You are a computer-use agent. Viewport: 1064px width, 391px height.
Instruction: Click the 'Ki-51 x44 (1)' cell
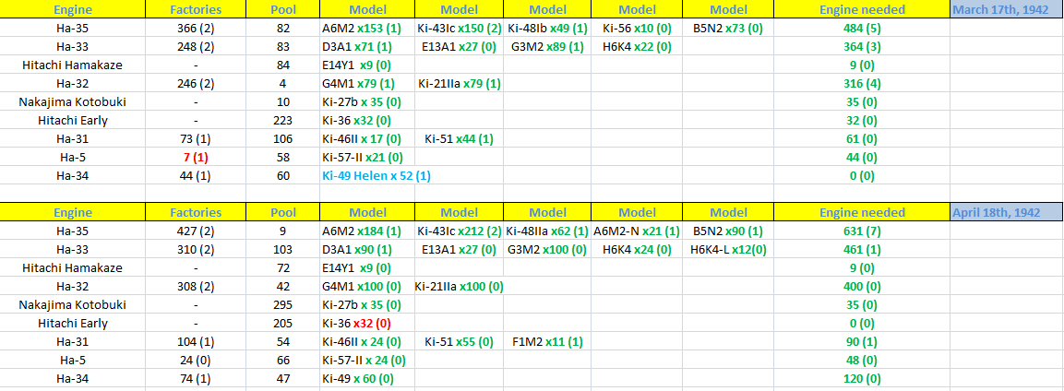point(459,139)
